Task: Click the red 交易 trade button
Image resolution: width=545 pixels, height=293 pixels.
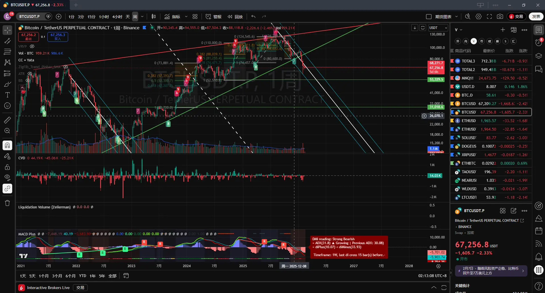Action: click(x=517, y=17)
